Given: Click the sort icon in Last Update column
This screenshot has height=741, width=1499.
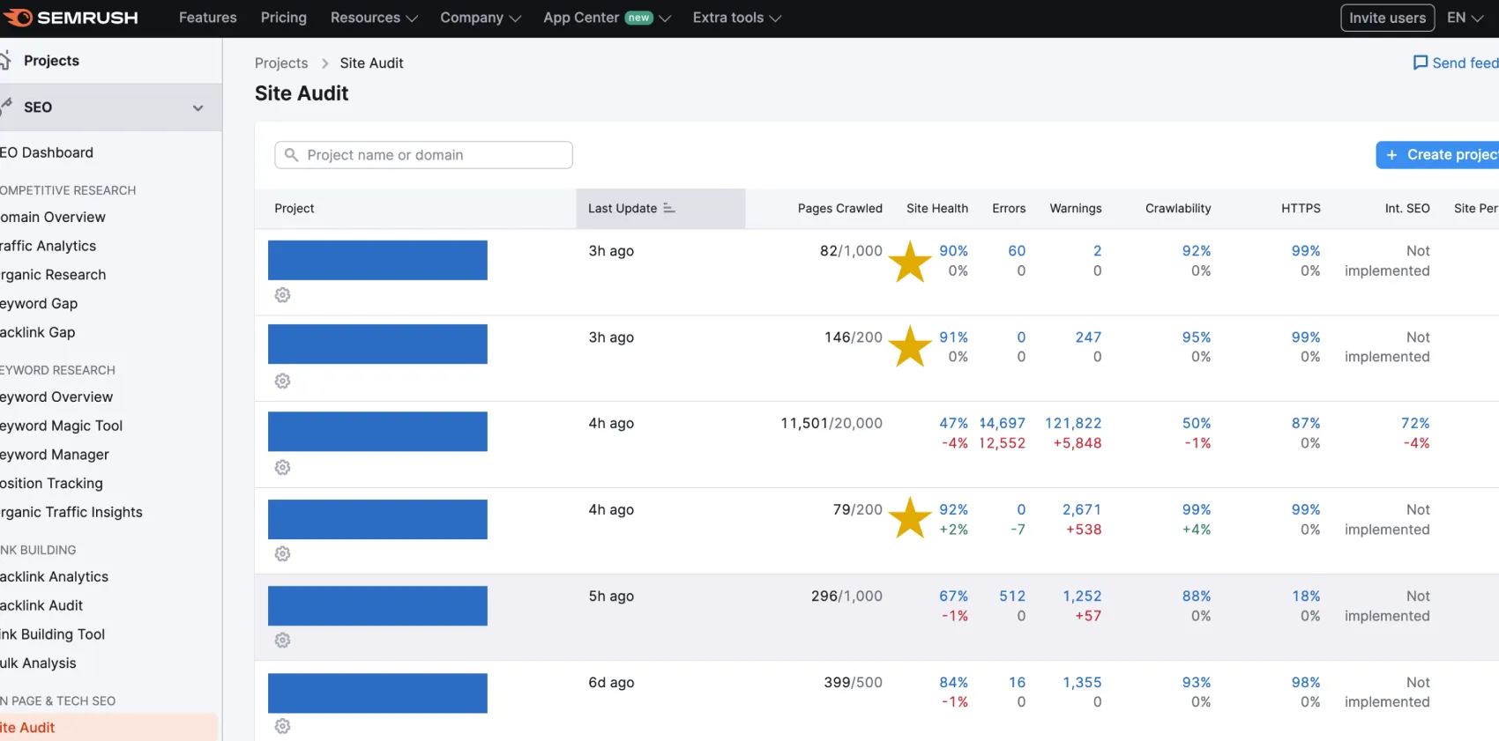Looking at the screenshot, I should 669,208.
